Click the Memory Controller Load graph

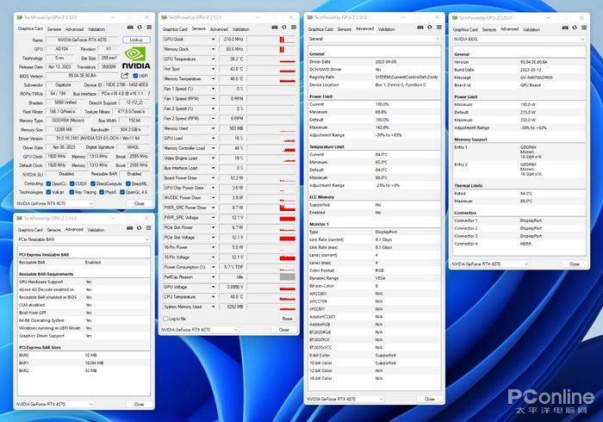[271, 148]
